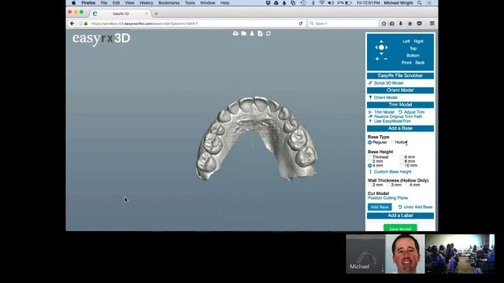Open the library/clipboard icon beside bookmark star
Viewport: 504px width, 283px height.
pos(392,24)
